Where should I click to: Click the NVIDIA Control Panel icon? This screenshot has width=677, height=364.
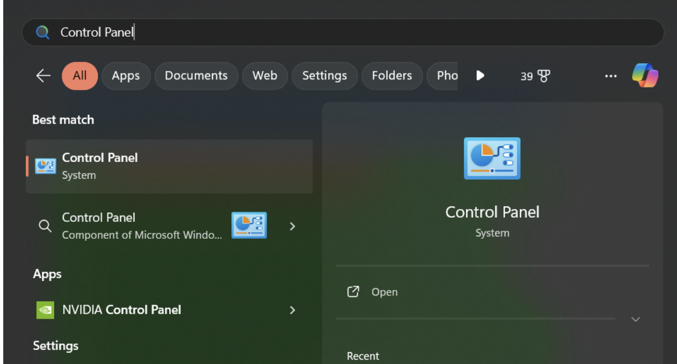(45, 310)
